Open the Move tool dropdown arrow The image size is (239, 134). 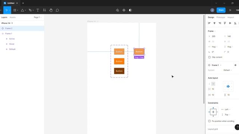click(x=10, y=10)
